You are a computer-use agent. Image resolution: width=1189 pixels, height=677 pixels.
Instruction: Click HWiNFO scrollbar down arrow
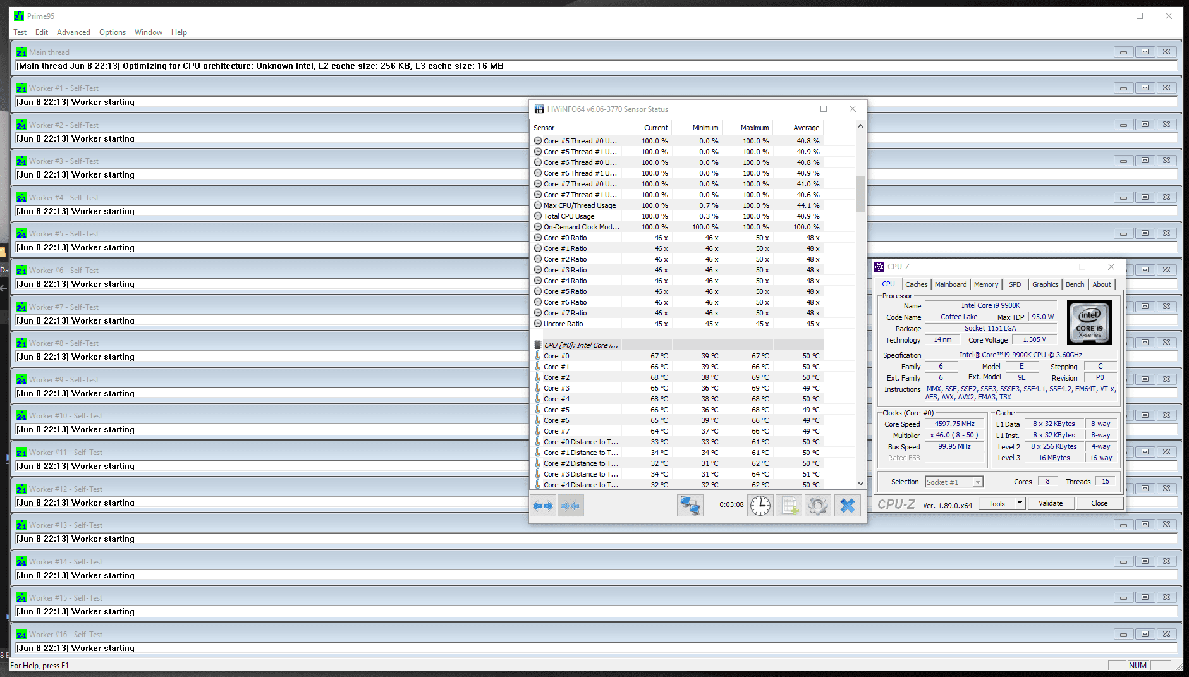tap(860, 484)
